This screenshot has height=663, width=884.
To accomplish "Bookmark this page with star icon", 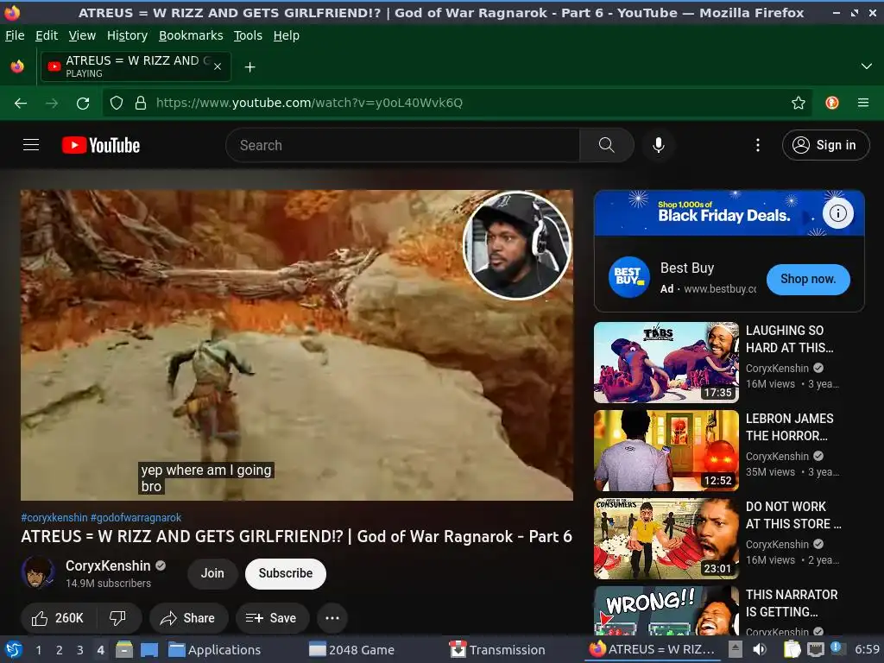I will [798, 103].
